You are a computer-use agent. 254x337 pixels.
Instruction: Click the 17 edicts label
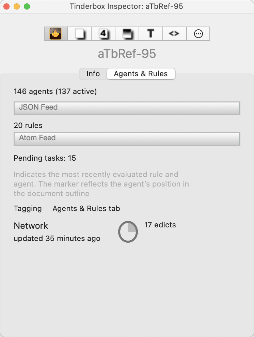click(x=160, y=225)
